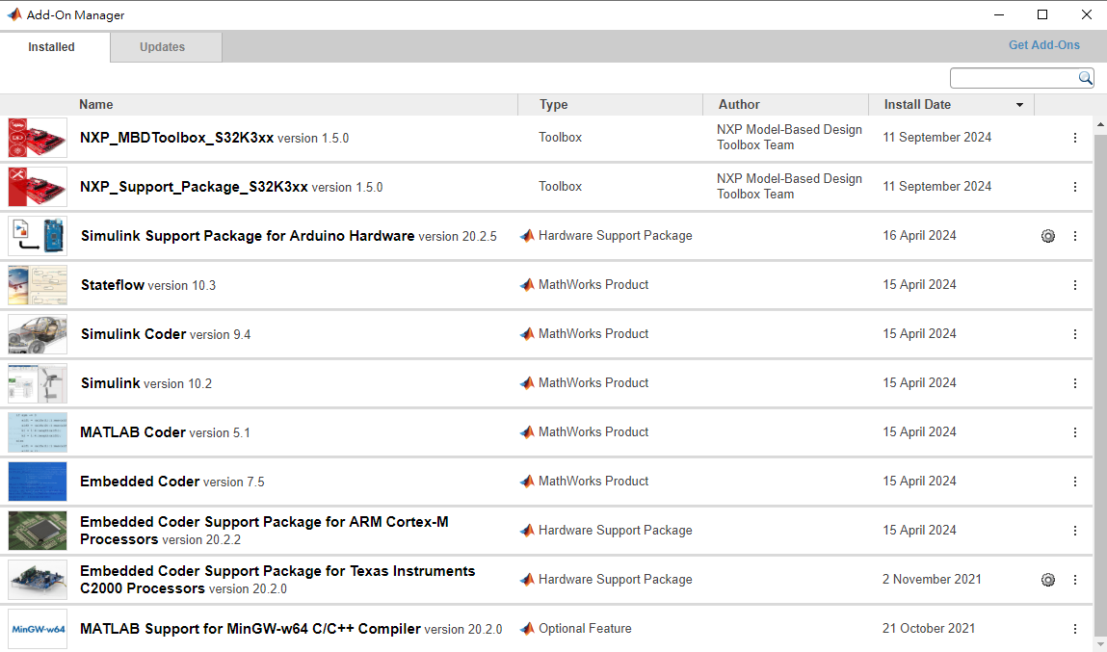Click the scrollbar down arrow
The width and height of the screenshot is (1107, 652).
click(1100, 643)
